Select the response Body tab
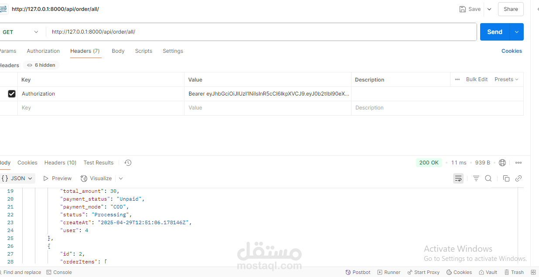 point(5,163)
